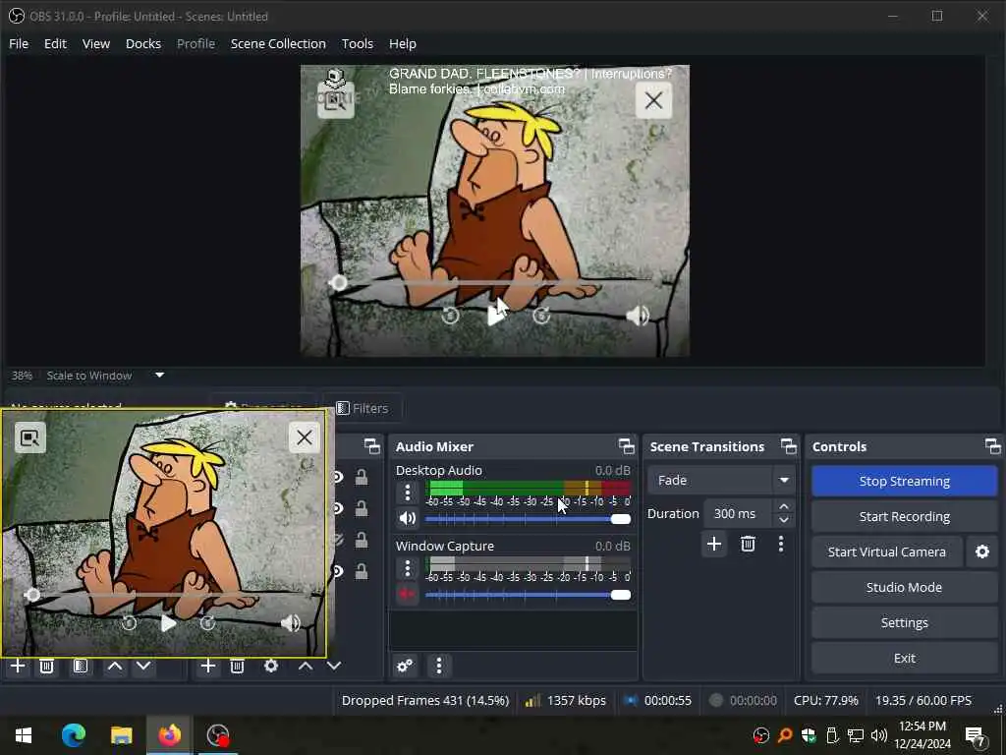
Task: Undock the Controls panel
Action: (992, 446)
